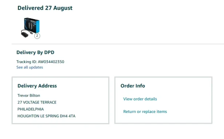
Task: Select Return or replace items
Action: coord(145,111)
